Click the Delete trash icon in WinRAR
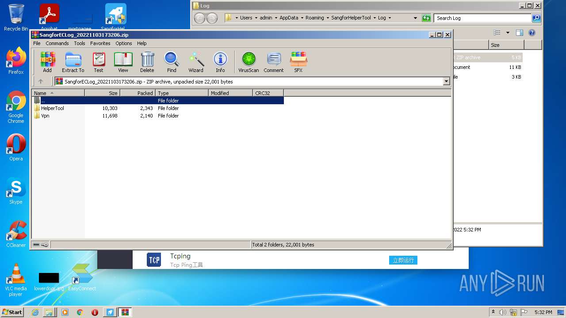The image size is (566, 318). pos(147,62)
